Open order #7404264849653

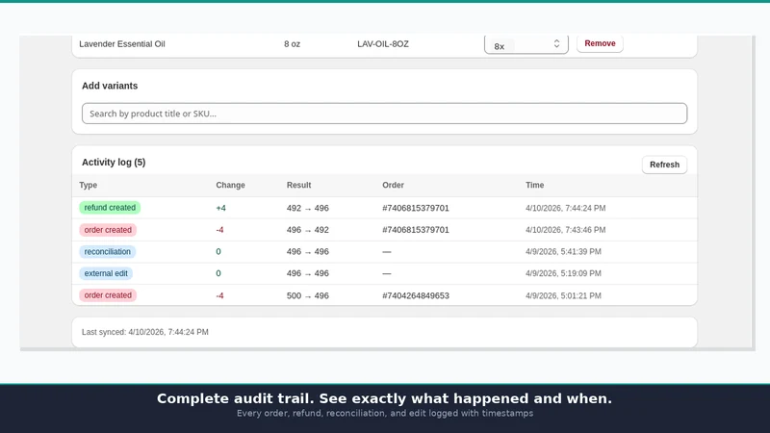(416, 295)
